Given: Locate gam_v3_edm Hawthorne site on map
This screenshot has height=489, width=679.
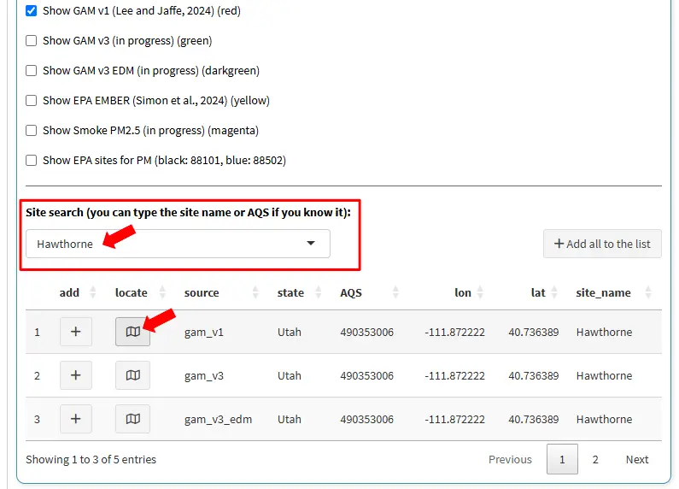Looking at the screenshot, I should pos(132,419).
